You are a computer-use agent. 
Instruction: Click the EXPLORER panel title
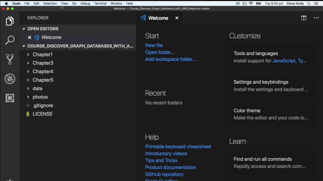(x=38, y=18)
